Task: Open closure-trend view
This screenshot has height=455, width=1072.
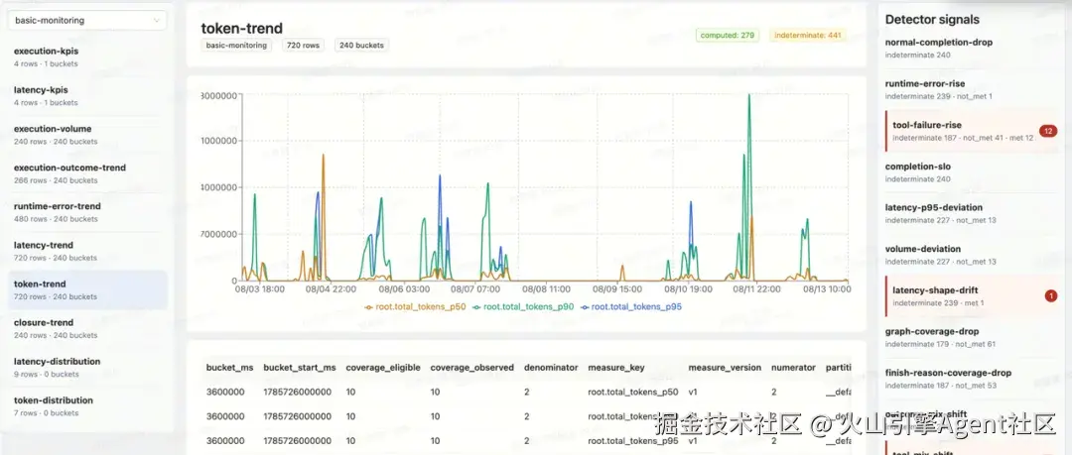Action: click(86, 329)
